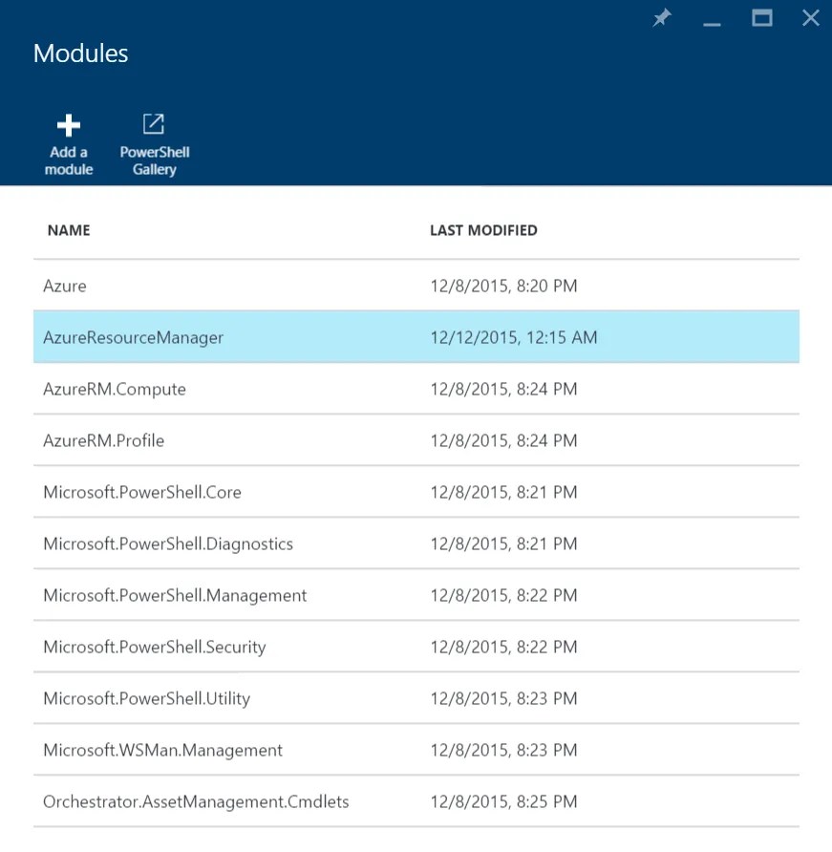Open Microsoft.PowerShell.Management module

pos(416,595)
